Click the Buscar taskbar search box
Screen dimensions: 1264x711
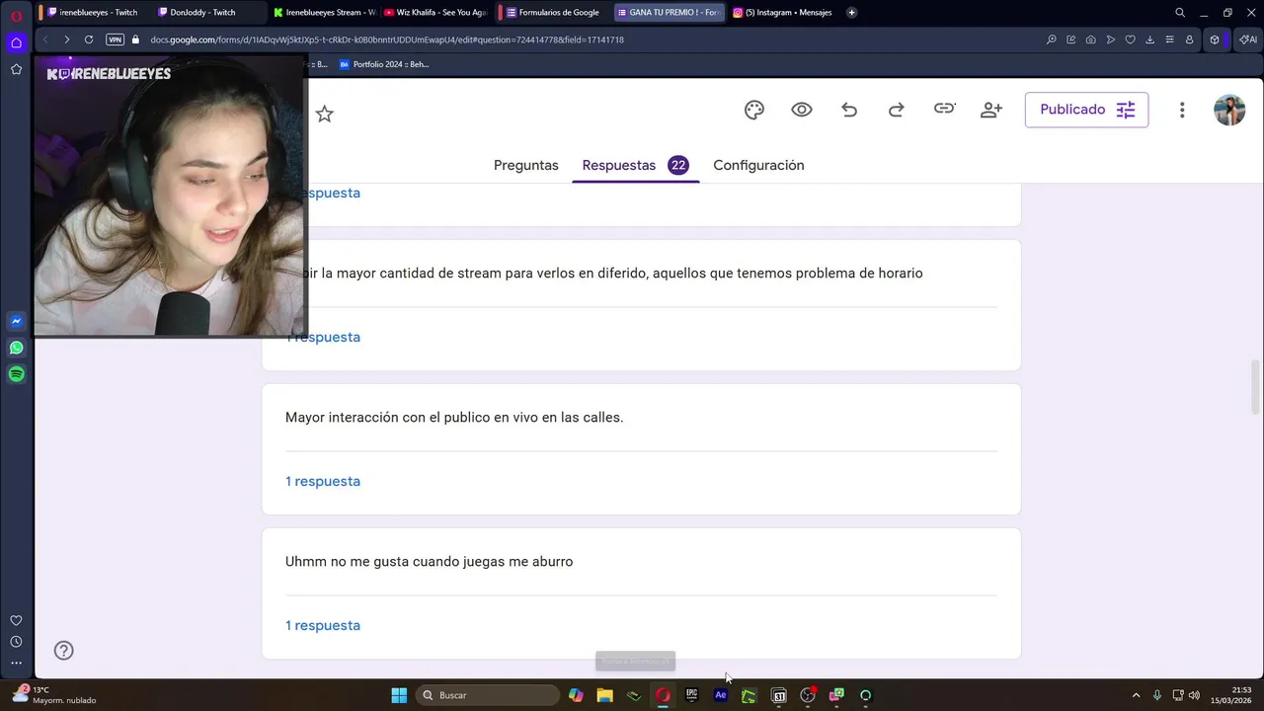pyautogui.click(x=488, y=695)
